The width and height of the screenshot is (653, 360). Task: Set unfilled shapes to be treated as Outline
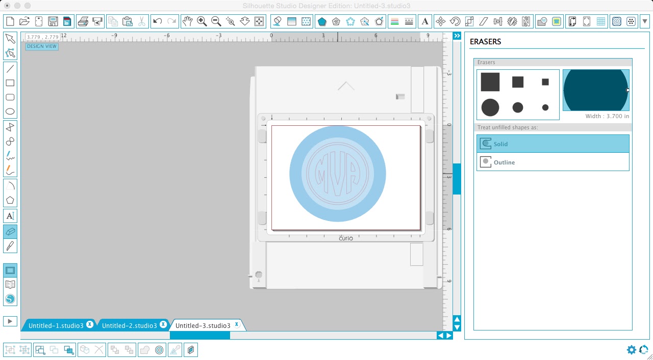[552, 162]
